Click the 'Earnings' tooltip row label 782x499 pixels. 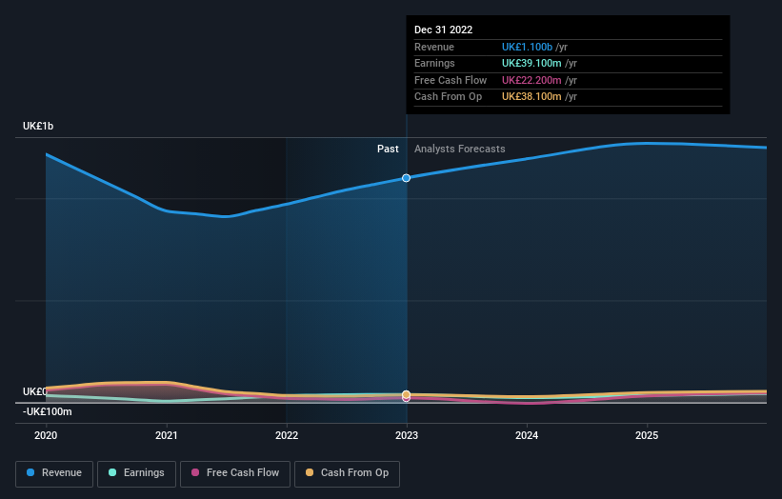click(434, 63)
